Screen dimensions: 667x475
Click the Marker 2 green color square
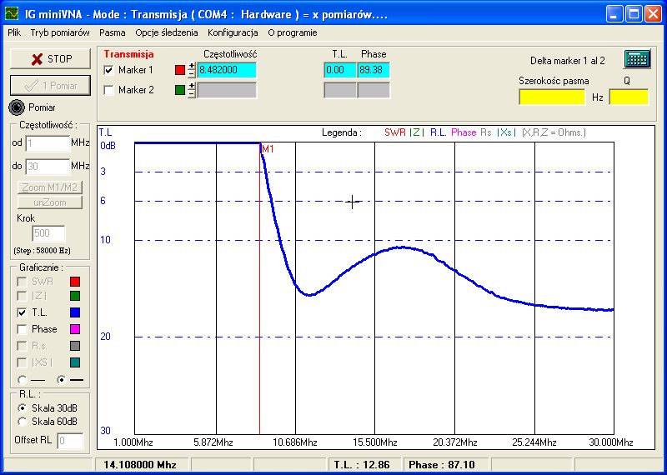(x=180, y=90)
